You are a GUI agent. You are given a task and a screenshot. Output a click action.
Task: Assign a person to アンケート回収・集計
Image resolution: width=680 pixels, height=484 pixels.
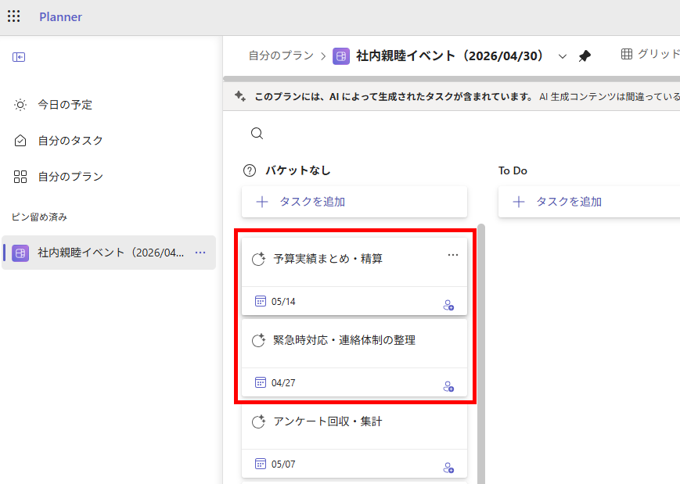pyautogui.click(x=448, y=468)
